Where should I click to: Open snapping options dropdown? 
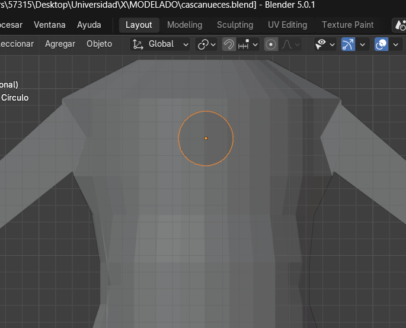click(x=248, y=44)
